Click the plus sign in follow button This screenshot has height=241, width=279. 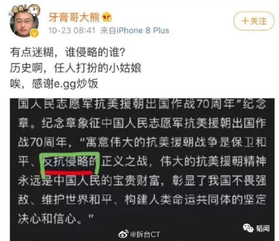(x=245, y=21)
